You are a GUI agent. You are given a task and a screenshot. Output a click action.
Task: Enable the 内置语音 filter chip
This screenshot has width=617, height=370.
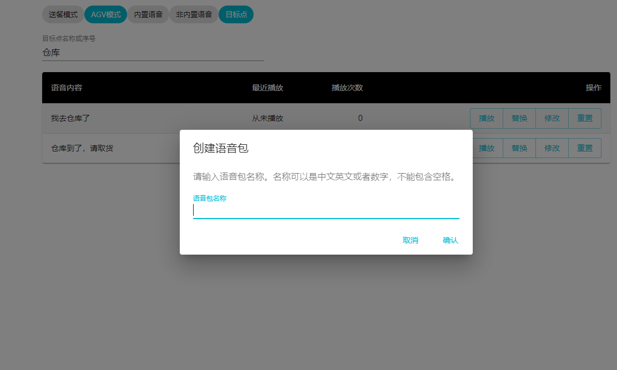(x=148, y=14)
